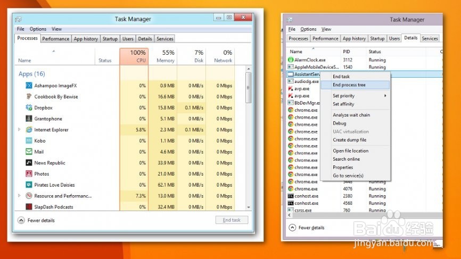The image size is (461, 259).
Task: Sort by Disk column header
Action: pos(192,56)
